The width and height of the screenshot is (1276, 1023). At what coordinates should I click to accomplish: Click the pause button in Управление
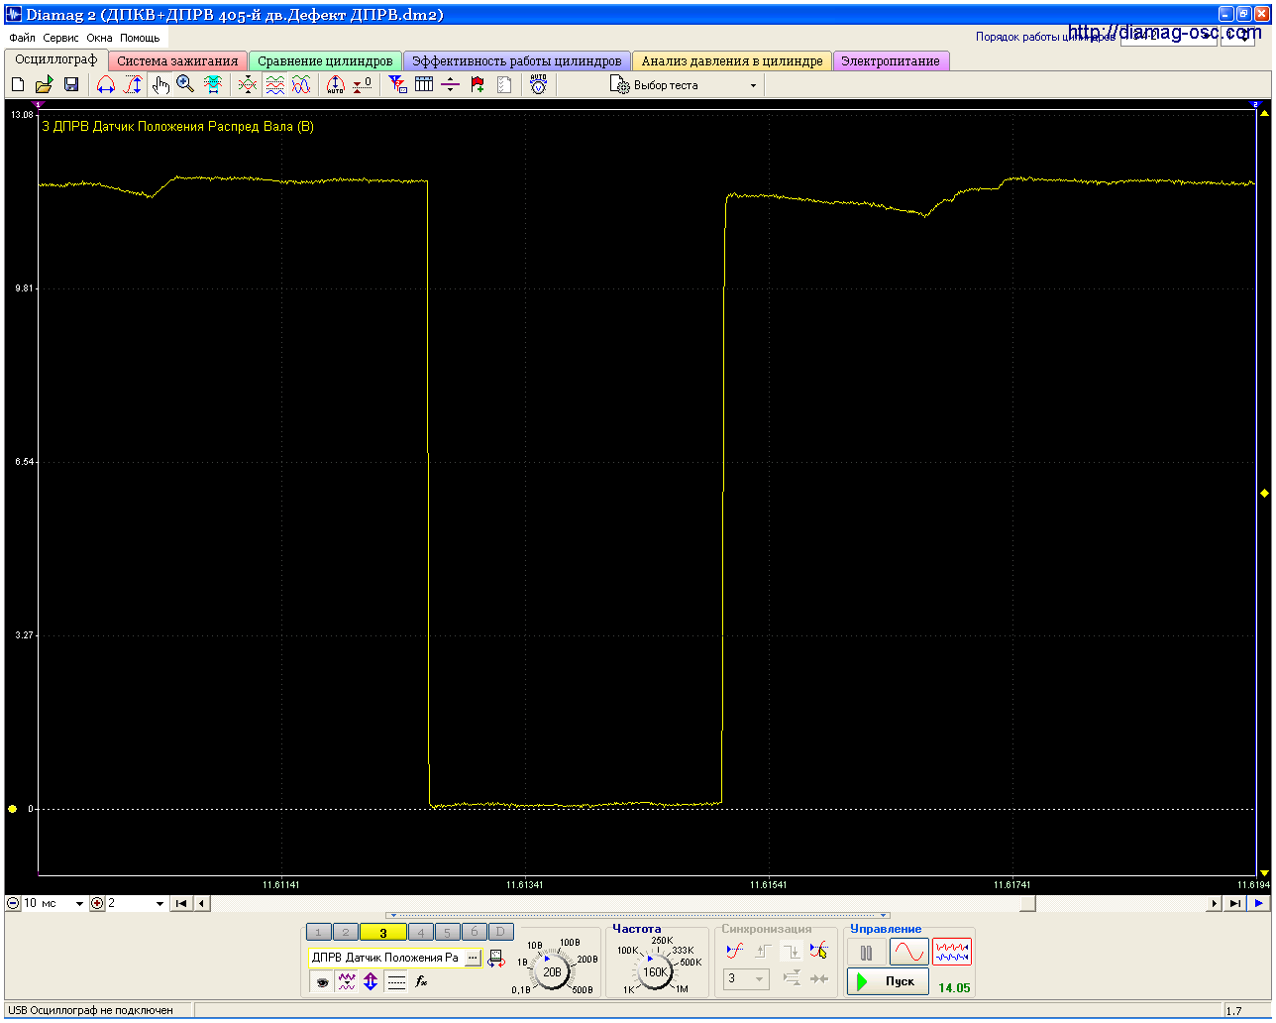tap(867, 953)
